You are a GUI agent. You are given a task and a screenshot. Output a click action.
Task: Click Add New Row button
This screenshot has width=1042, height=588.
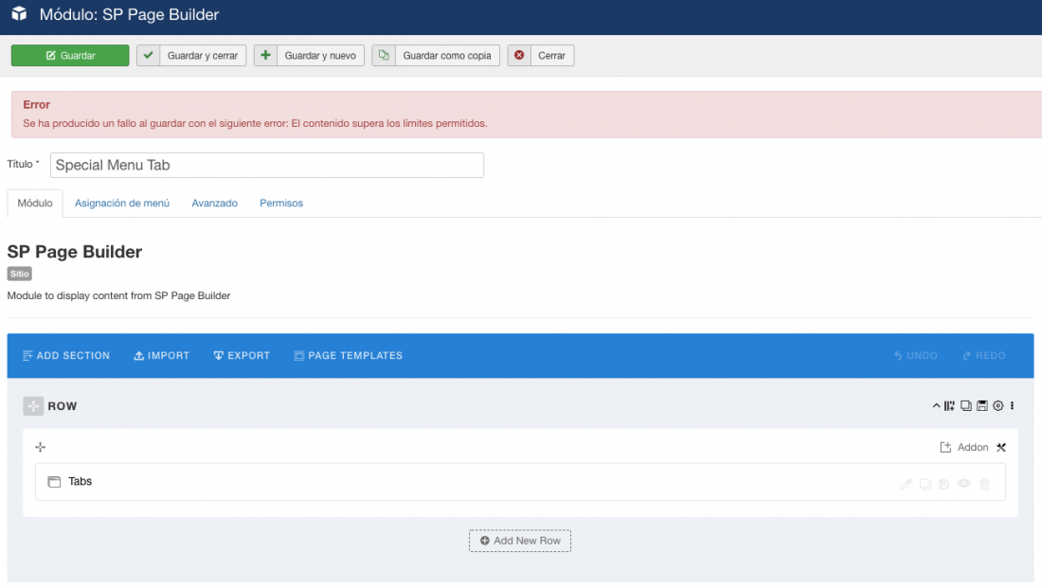click(x=520, y=541)
